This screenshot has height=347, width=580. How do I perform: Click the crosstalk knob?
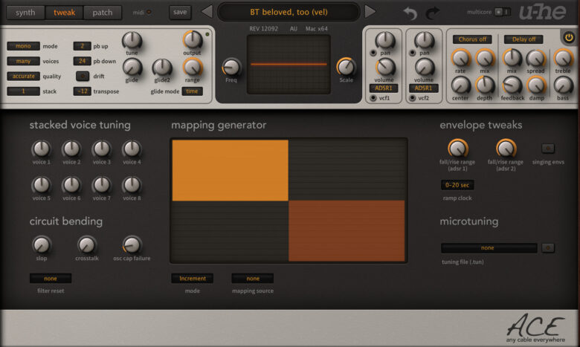(86, 244)
